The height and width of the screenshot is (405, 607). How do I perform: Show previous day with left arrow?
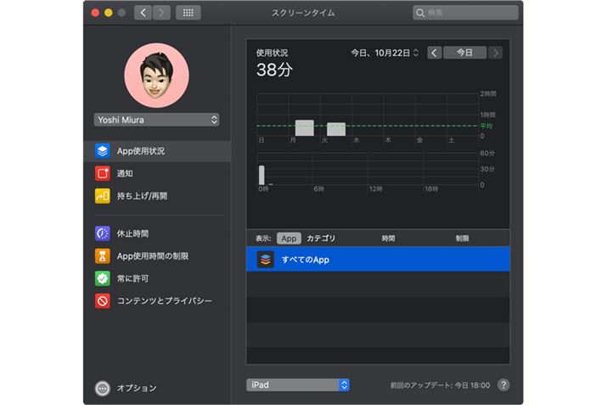tap(435, 53)
